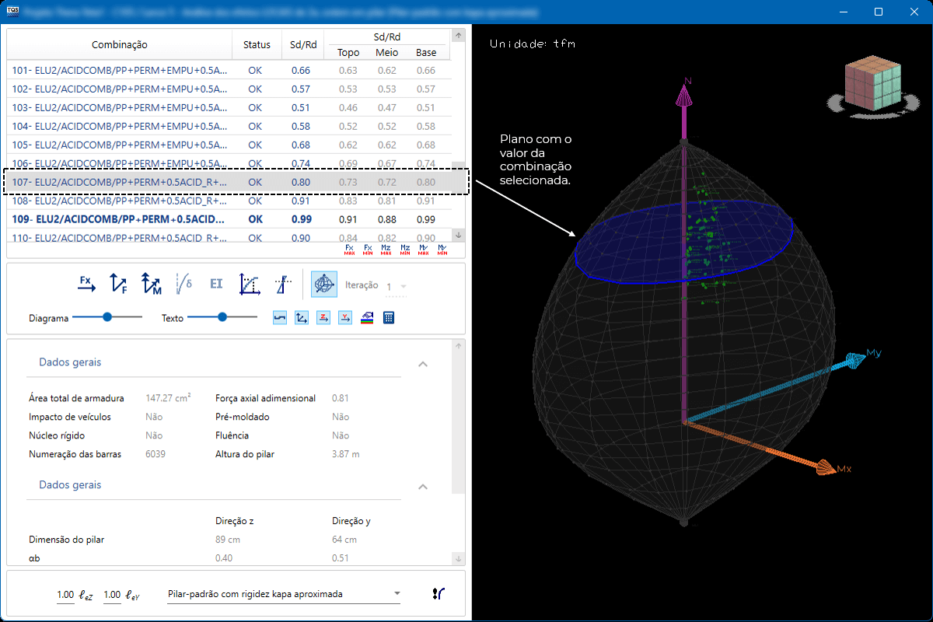Open the Pilar-padrão analysis method dropdown

(285, 594)
